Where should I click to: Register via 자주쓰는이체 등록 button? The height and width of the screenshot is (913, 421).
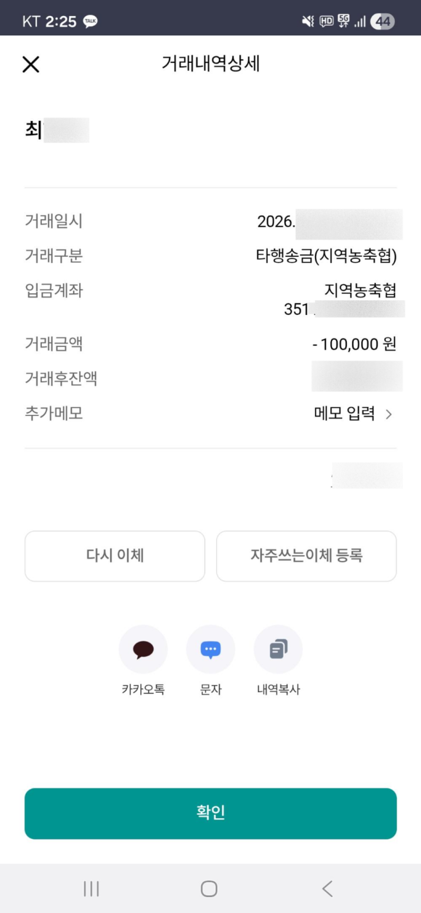306,556
